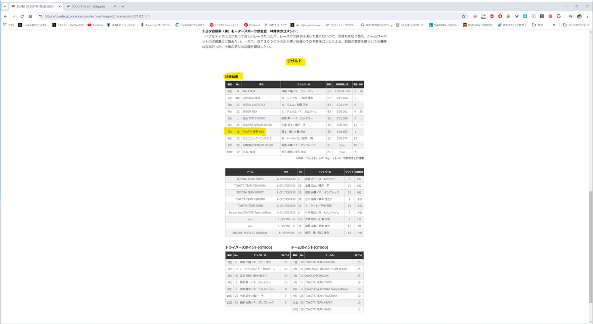This screenshot has width=593, height=324.
Task: Open the 無料タイピング教材 bookmark
Action: point(513,25)
